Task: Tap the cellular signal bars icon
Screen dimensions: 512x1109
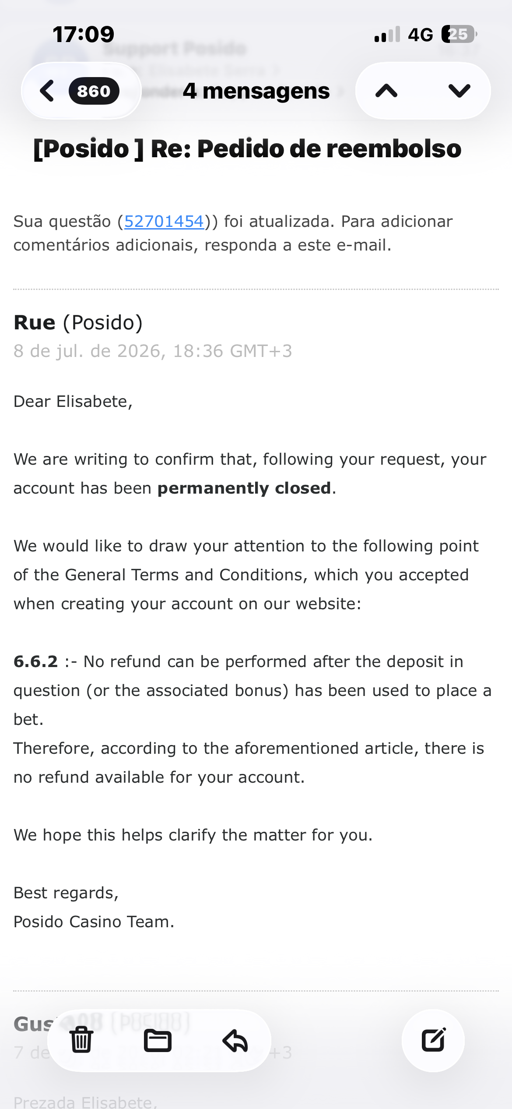Action: click(x=387, y=34)
